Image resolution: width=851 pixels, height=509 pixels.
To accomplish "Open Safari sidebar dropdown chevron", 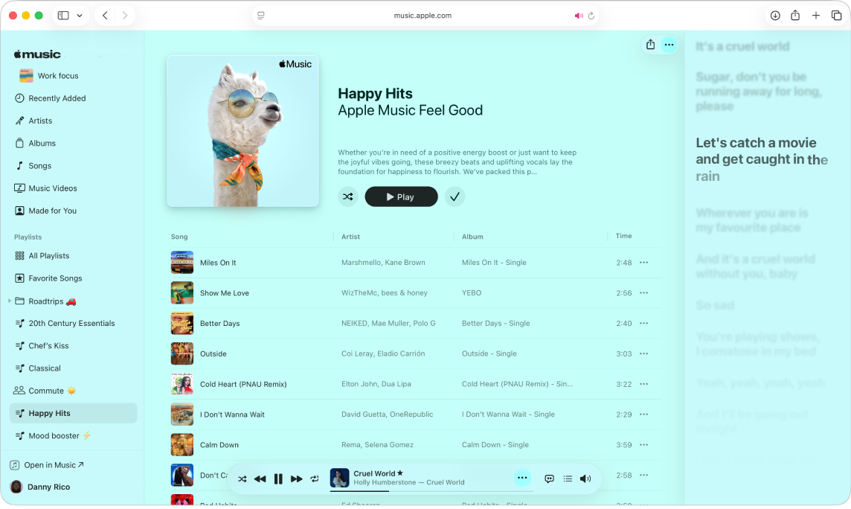I will click(x=80, y=15).
